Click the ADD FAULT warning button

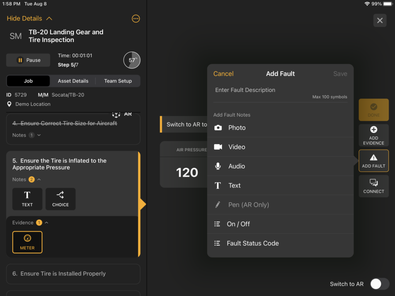click(x=373, y=161)
